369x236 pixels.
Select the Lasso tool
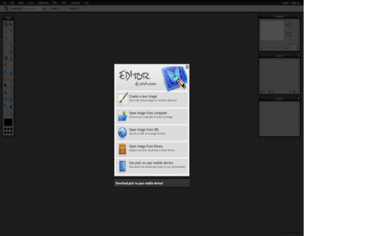tap(11, 31)
